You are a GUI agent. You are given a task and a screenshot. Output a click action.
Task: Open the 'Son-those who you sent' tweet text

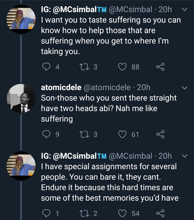pyautogui.click(x=109, y=108)
